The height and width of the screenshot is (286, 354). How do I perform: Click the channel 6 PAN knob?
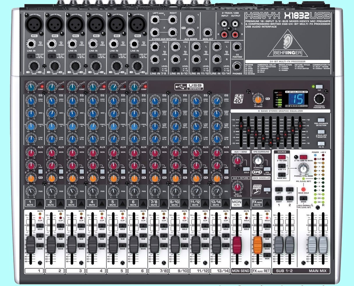[x=134, y=191]
